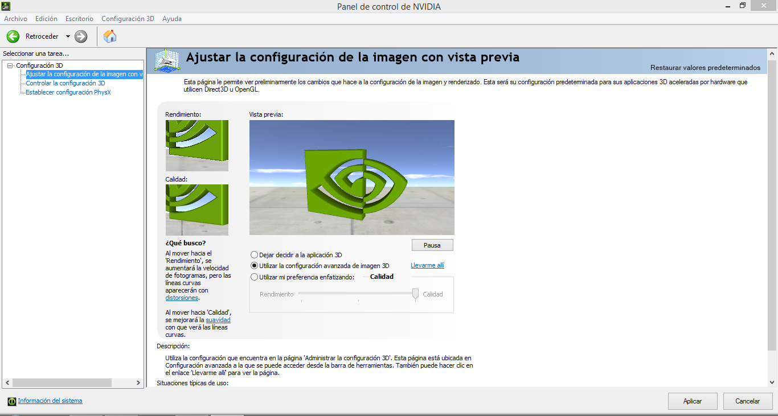Open the 'suavidad' help link
778x416 pixels.
pos(218,320)
